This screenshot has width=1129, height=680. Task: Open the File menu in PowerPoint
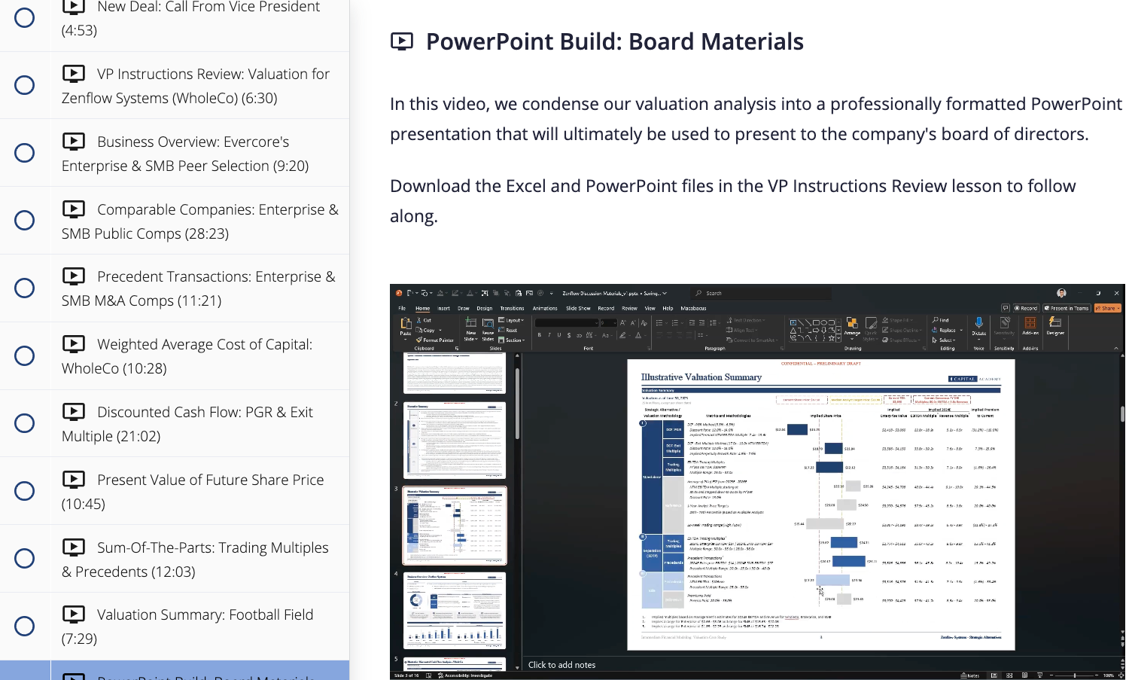point(402,308)
